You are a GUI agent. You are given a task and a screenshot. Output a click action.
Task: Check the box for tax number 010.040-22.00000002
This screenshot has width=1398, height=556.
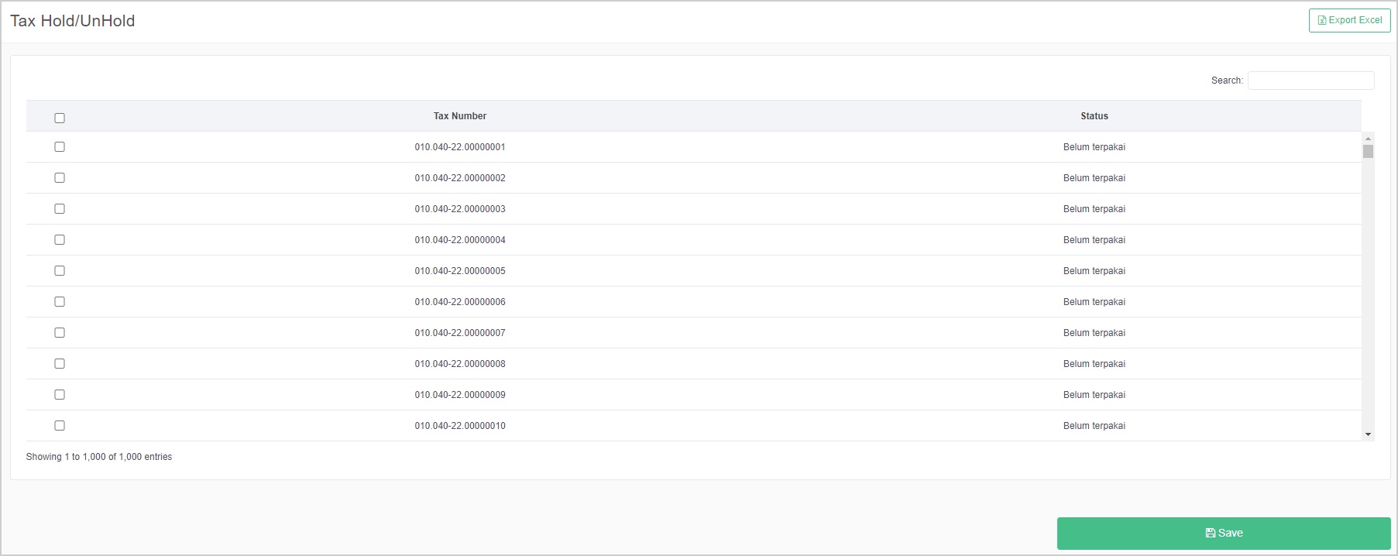pos(60,178)
